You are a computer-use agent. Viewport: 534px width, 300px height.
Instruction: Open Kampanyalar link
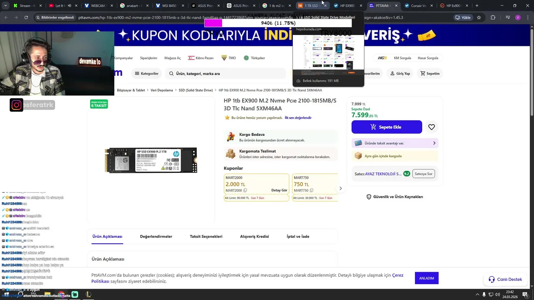tap(123, 58)
